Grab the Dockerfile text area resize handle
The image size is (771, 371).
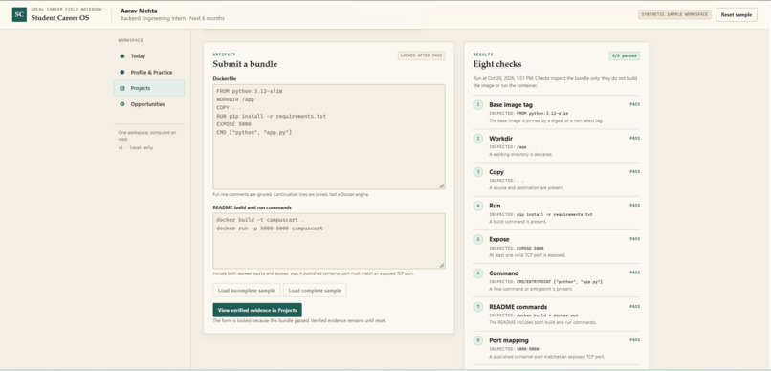[x=442, y=185]
